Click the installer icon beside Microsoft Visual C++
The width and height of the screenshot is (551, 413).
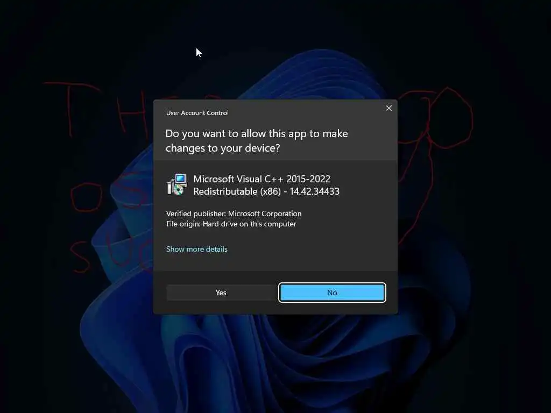(176, 184)
